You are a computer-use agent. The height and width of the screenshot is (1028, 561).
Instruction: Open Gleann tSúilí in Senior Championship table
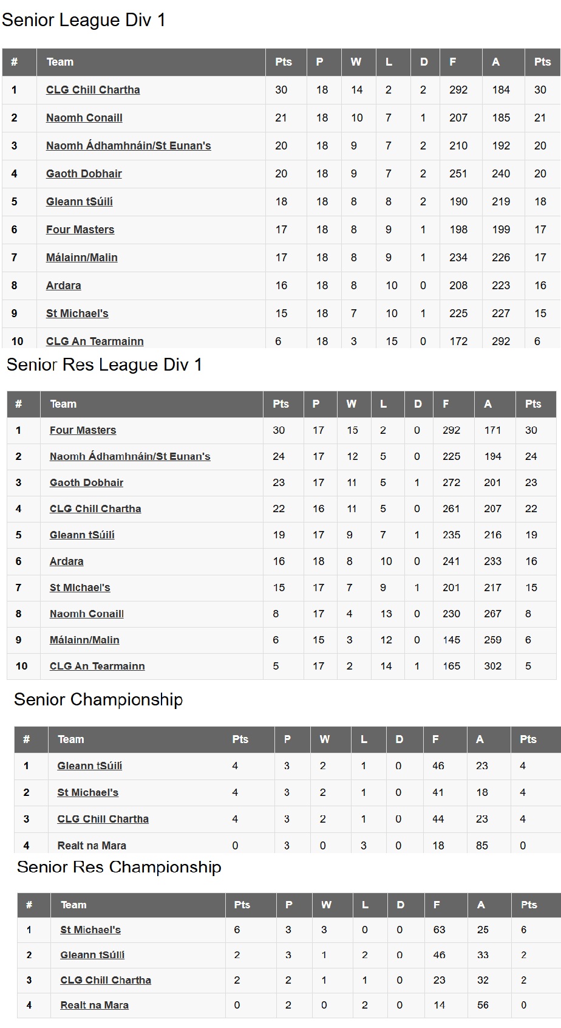click(x=90, y=766)
